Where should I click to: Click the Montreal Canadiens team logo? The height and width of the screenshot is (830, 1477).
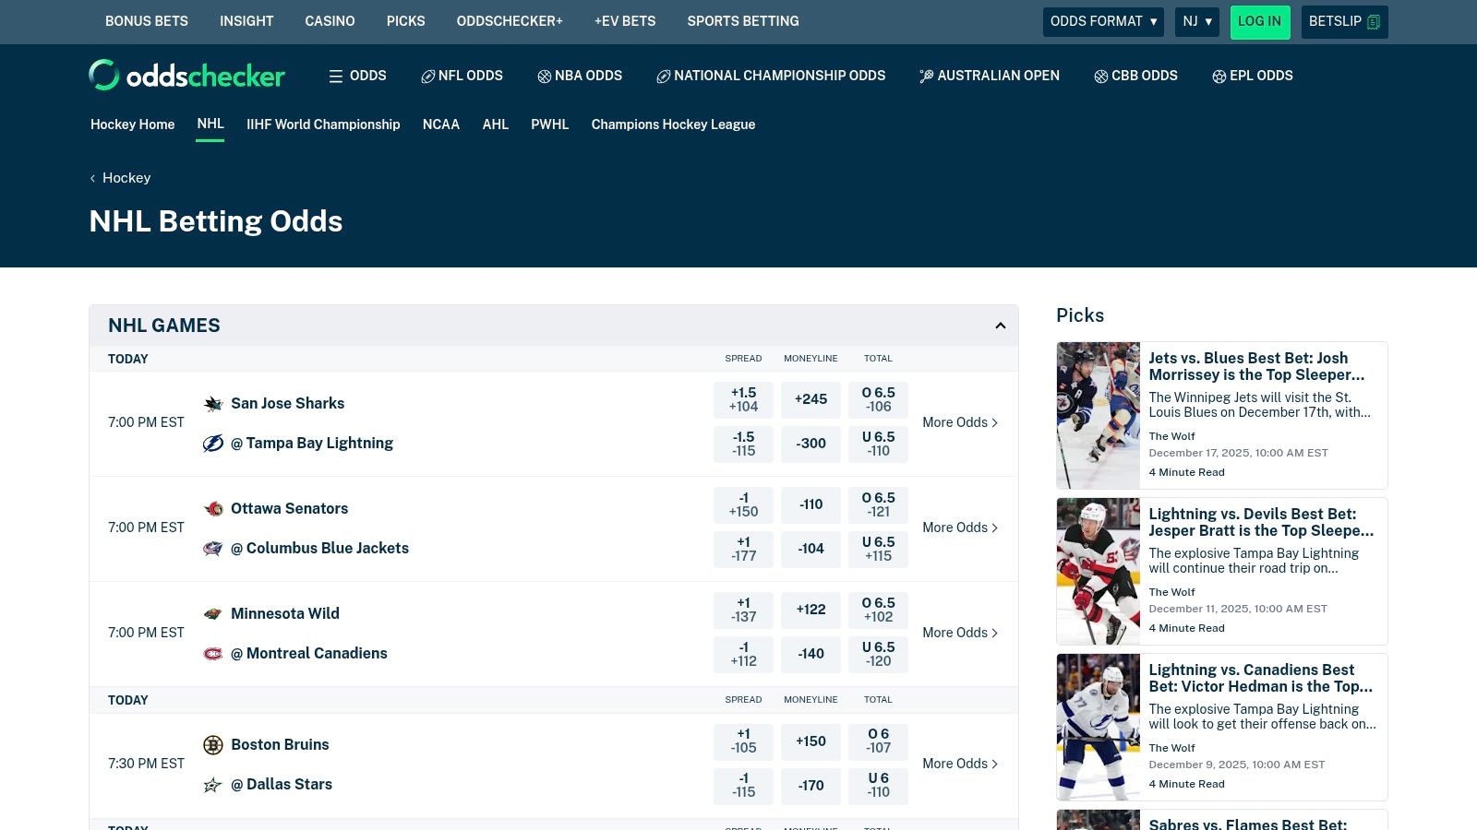(213, 653)
